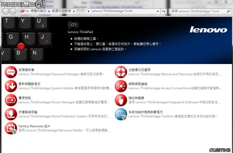The image size is (233, 153).
Task: Click the control panel icon in address bar
Action: pos(23,11)
